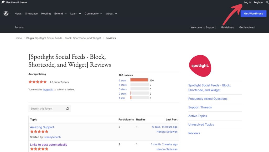
Task: Click the five-star rating under Amazing Support
Action: click(x=39, y=131)
